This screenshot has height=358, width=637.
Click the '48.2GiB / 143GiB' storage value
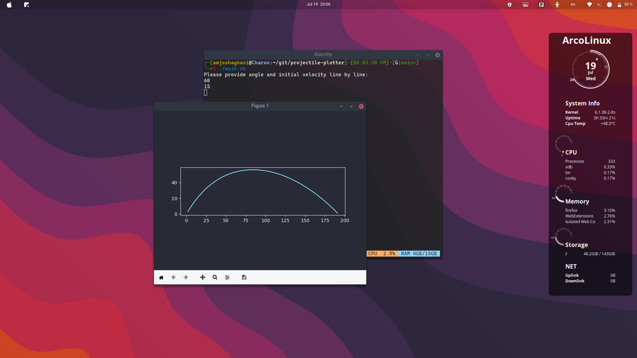click(x=599, y=254)
